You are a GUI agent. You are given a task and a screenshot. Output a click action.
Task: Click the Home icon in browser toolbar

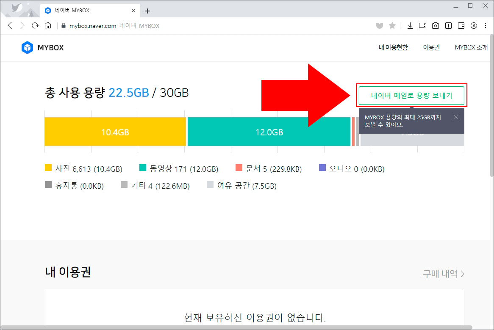(x=48, y=25)
